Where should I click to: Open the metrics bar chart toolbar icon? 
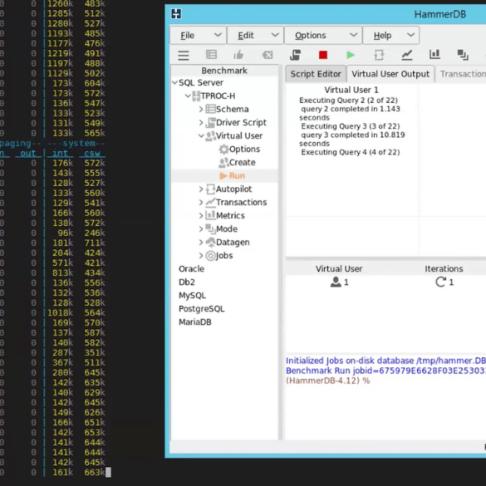click(x=434, y=54)
